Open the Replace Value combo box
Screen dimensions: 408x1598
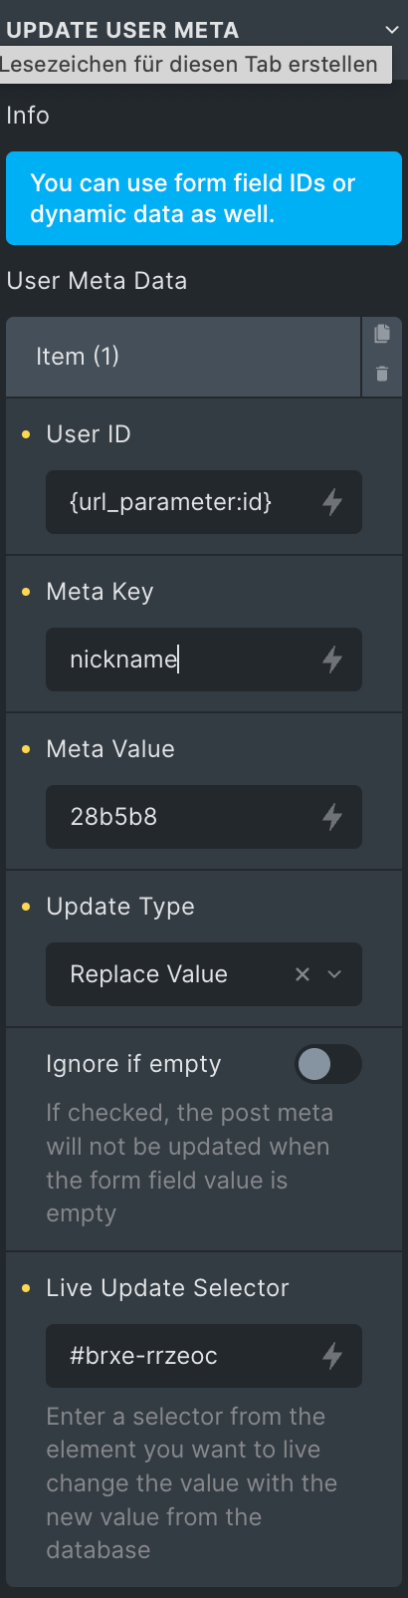click(x=204, y=974)
